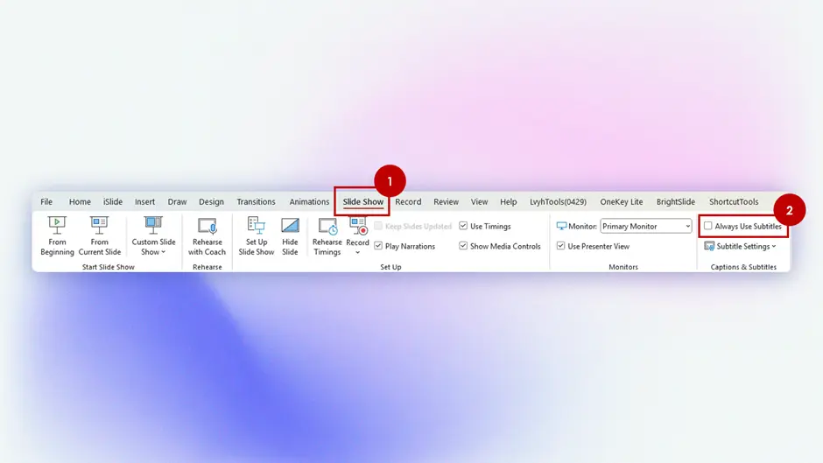Switch to the Record ribbon tab
The width and height of the screenshot is (823, 463).
(408, 201)
